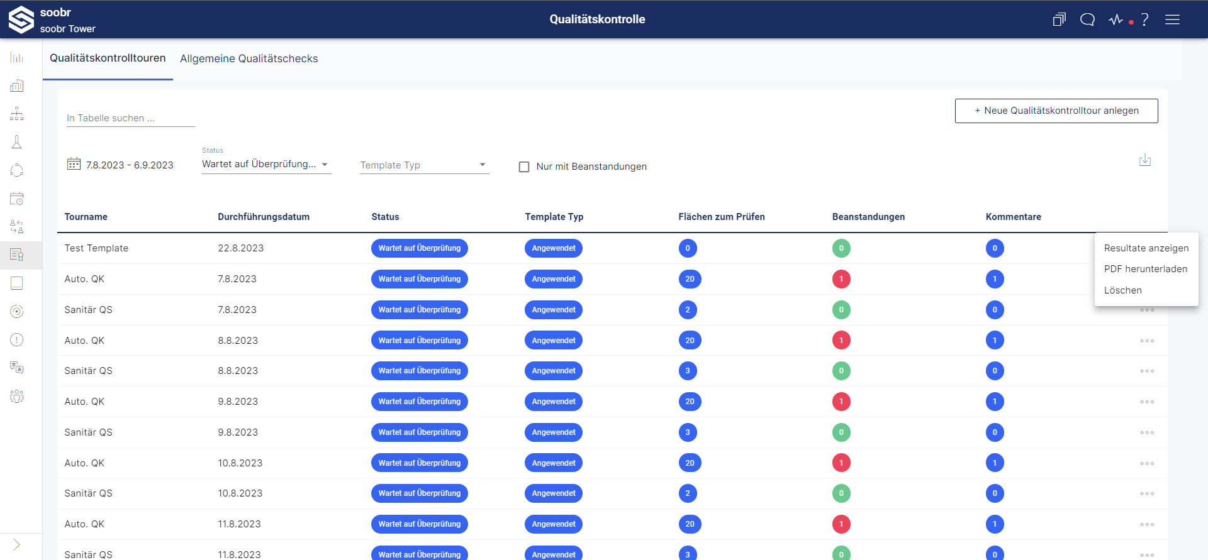The height and width of the screenshot is (560, 1208).
Task: Open the tablet sidebar icon
Action: point(17,283)
